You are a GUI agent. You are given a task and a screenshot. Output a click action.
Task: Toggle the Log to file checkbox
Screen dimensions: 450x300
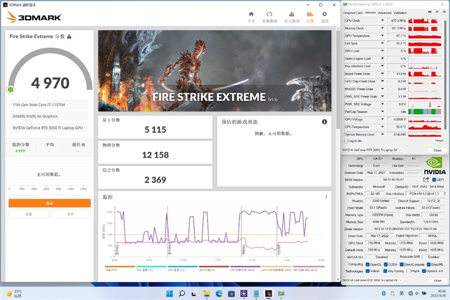click(x=346, y=141)
